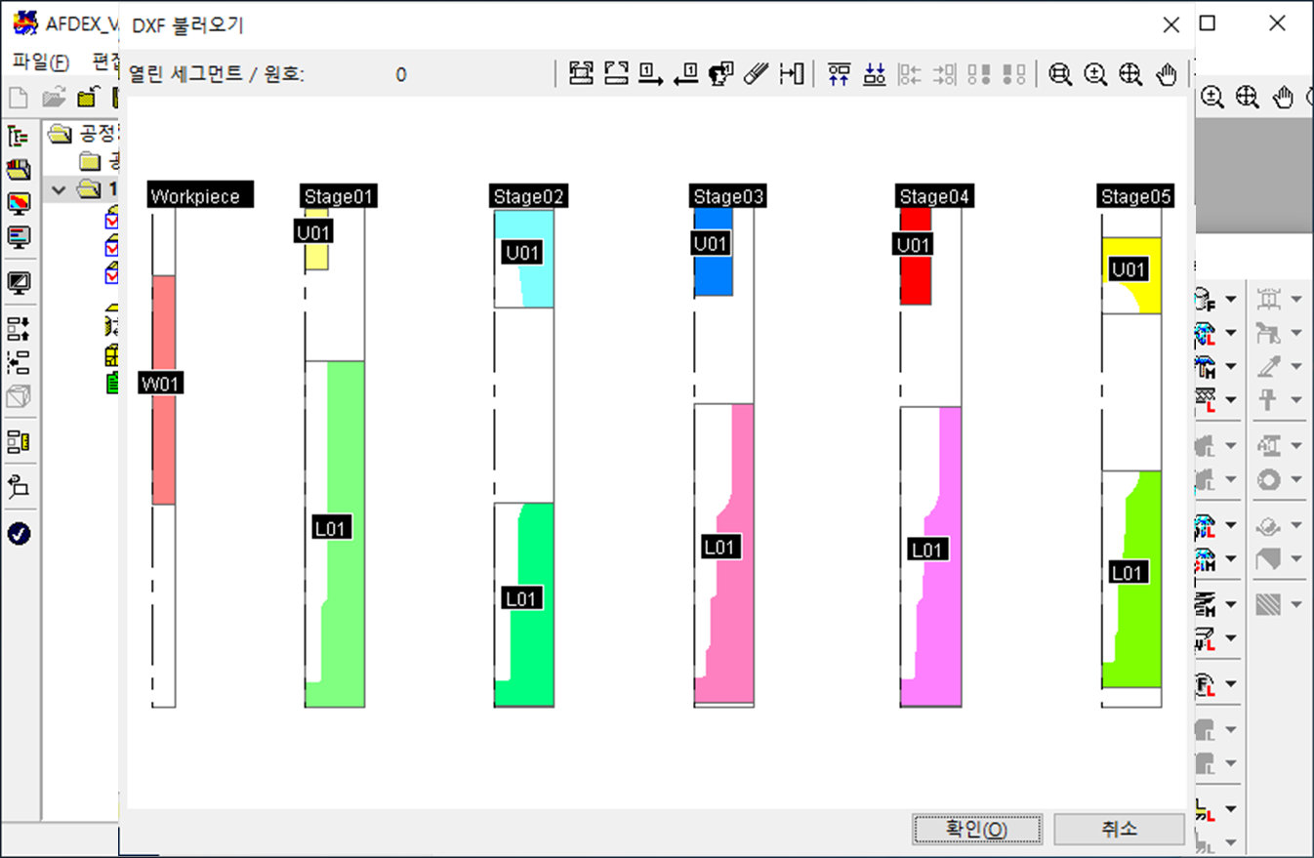Click the eraser icon in the DXF toolbar
The height and width of the screenshot is (858, 1314).
pos(756,74)
